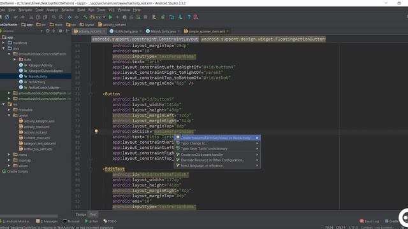Collapse the java folder
The image size is (408, 229).
point(4,48)
